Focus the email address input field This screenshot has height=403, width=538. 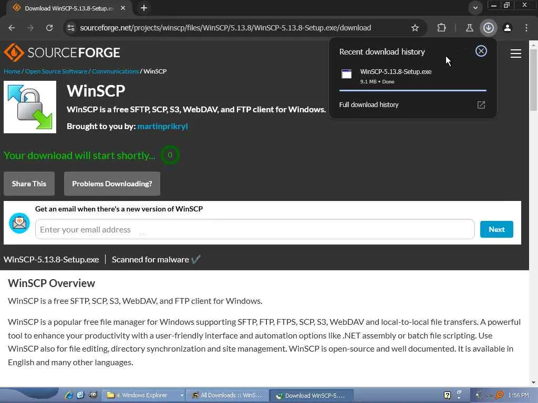tap(255, 229)
